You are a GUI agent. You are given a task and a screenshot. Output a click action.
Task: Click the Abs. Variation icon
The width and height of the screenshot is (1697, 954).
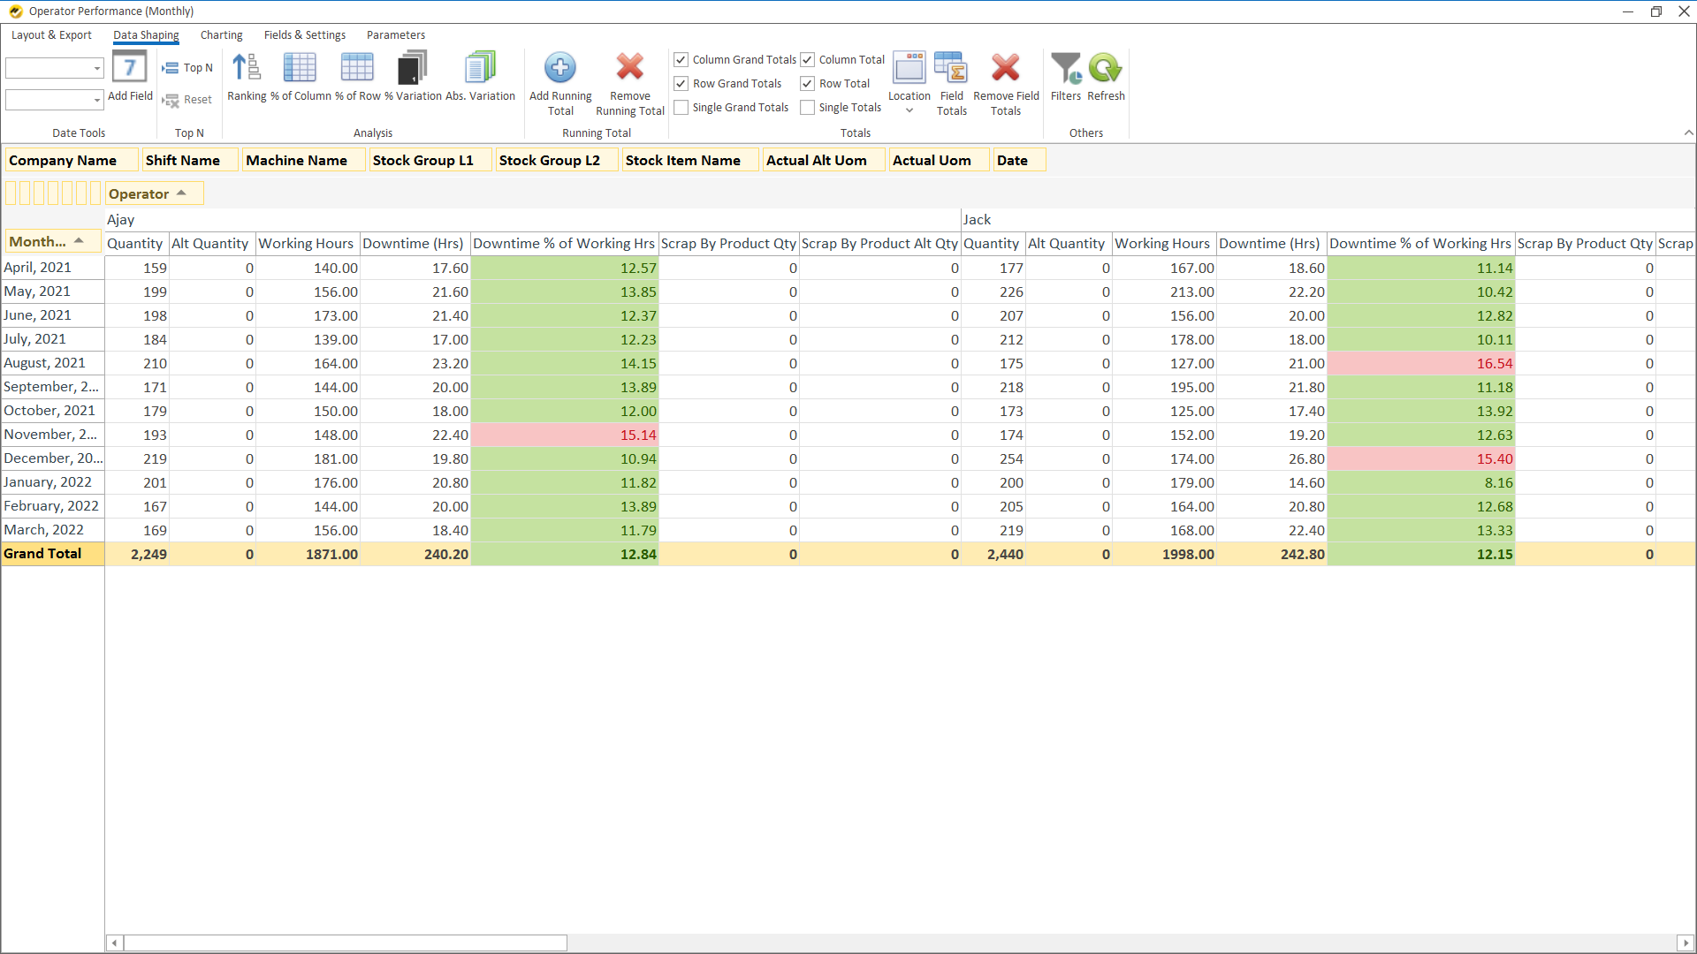(480, 69)
